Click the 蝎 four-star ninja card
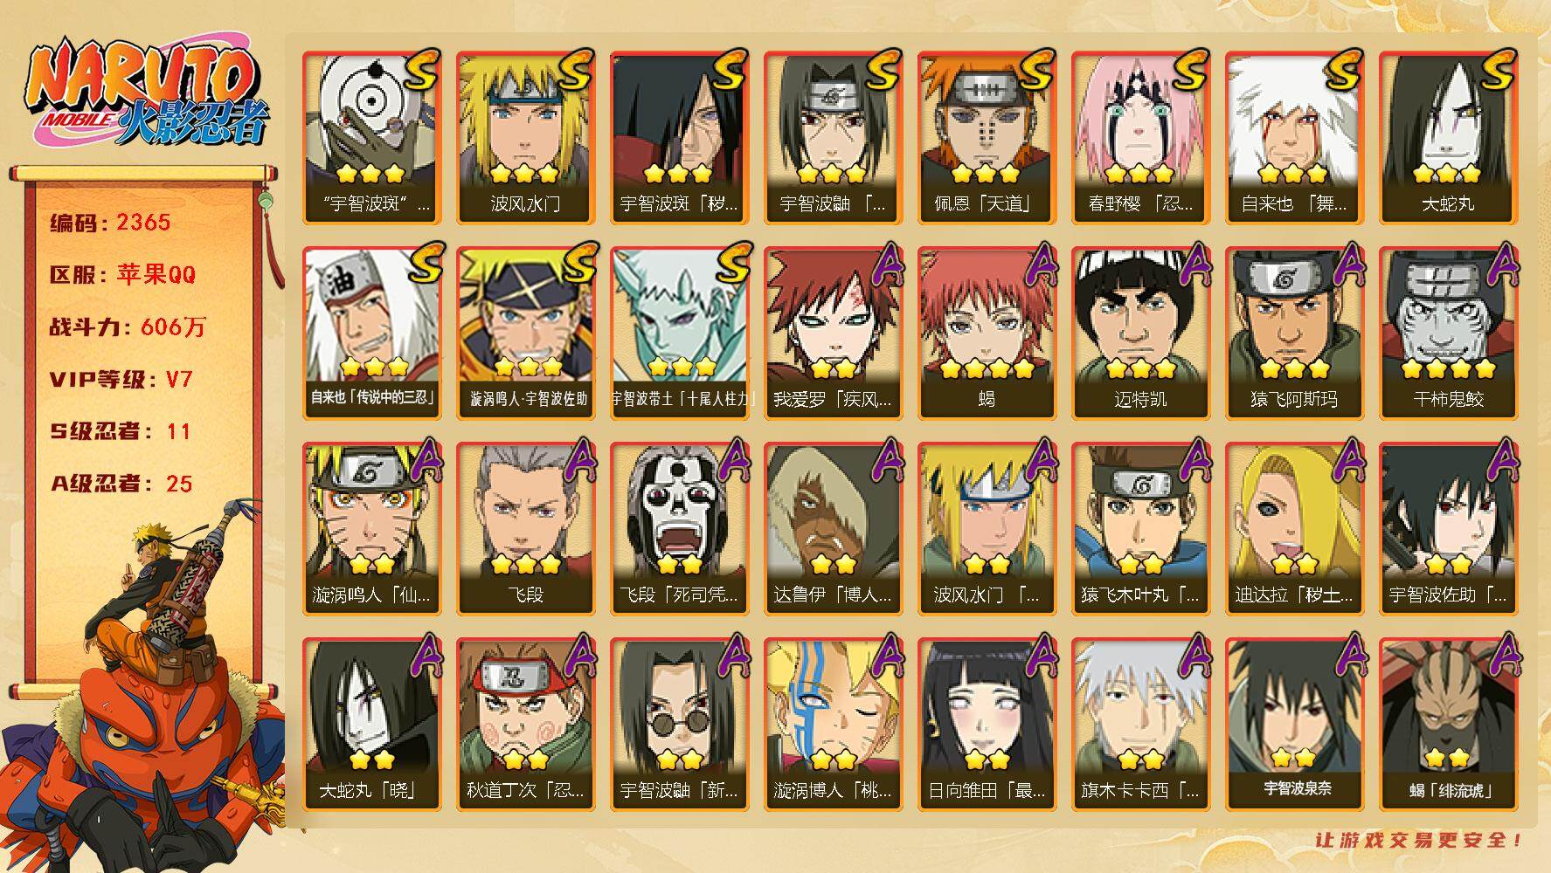Screen dimensions: 1551x873 click(987, 333)
